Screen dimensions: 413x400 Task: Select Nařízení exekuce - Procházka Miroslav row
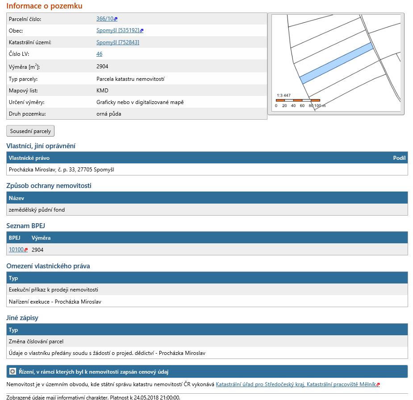pos(207,301)
